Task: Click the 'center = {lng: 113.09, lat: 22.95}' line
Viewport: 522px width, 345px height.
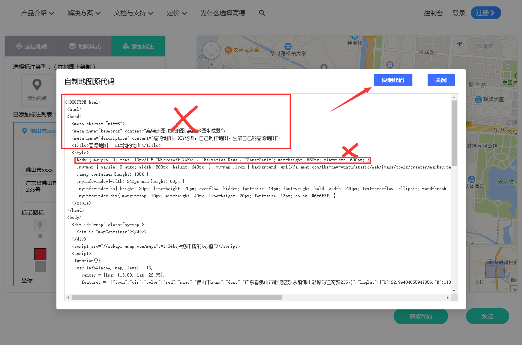Action: (x=123, y=275)
